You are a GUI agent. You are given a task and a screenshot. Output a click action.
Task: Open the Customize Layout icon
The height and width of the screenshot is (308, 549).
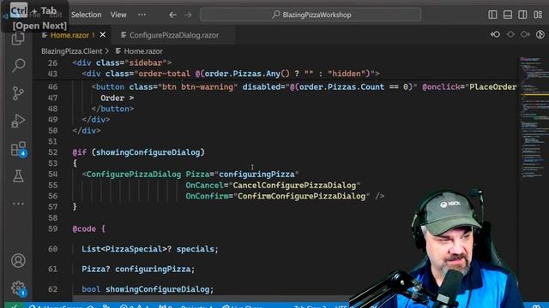coord(538,15)
